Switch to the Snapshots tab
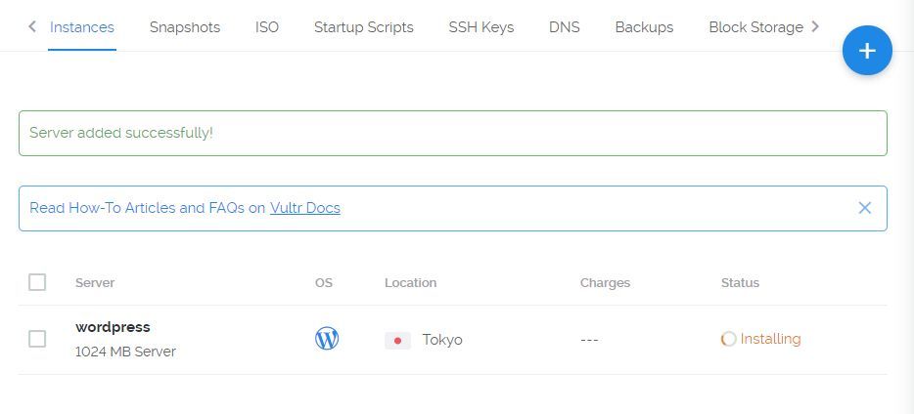This screenshot has width=914, height=414. (x=185, y=27)
